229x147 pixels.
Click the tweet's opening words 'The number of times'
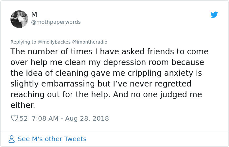(x=51, y=52)
